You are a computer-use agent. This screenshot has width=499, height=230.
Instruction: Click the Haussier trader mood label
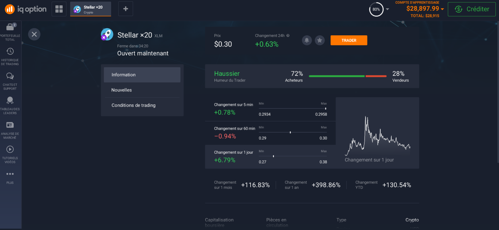227,74
